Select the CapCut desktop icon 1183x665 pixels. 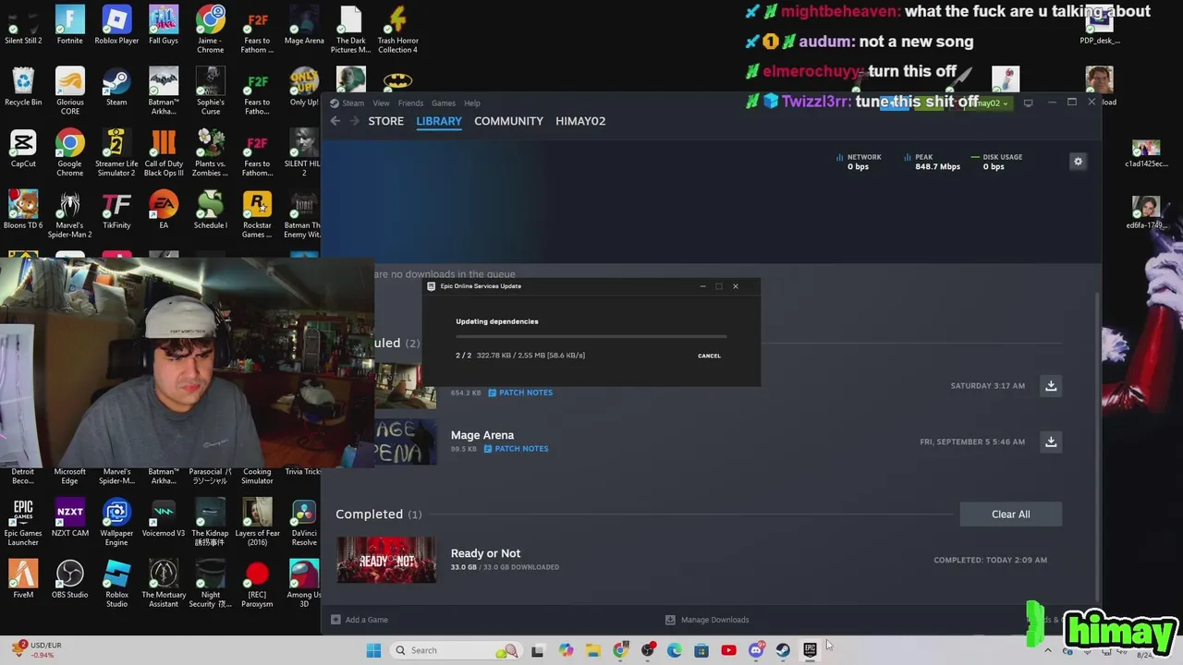tap(23, 150)
